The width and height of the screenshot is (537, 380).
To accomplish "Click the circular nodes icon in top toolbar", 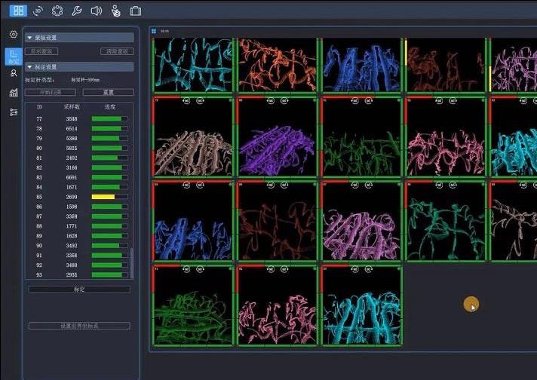I will [57, 11].
